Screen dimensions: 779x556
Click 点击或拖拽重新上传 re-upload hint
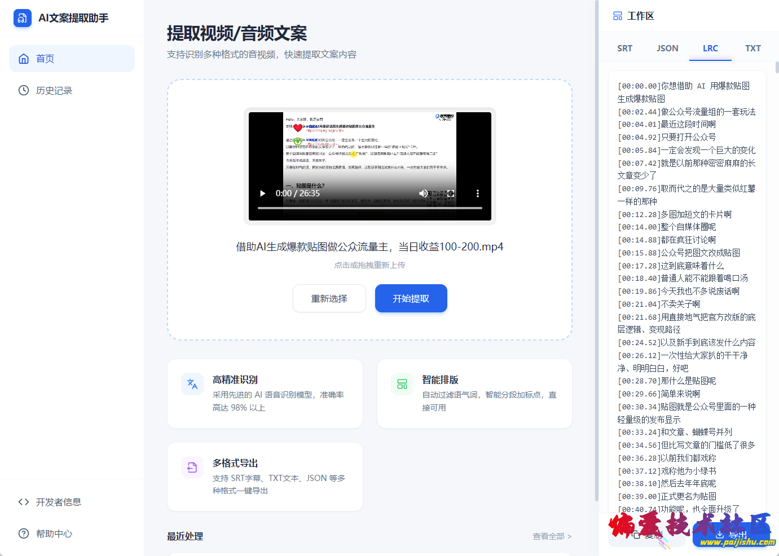tap(369, 265)
